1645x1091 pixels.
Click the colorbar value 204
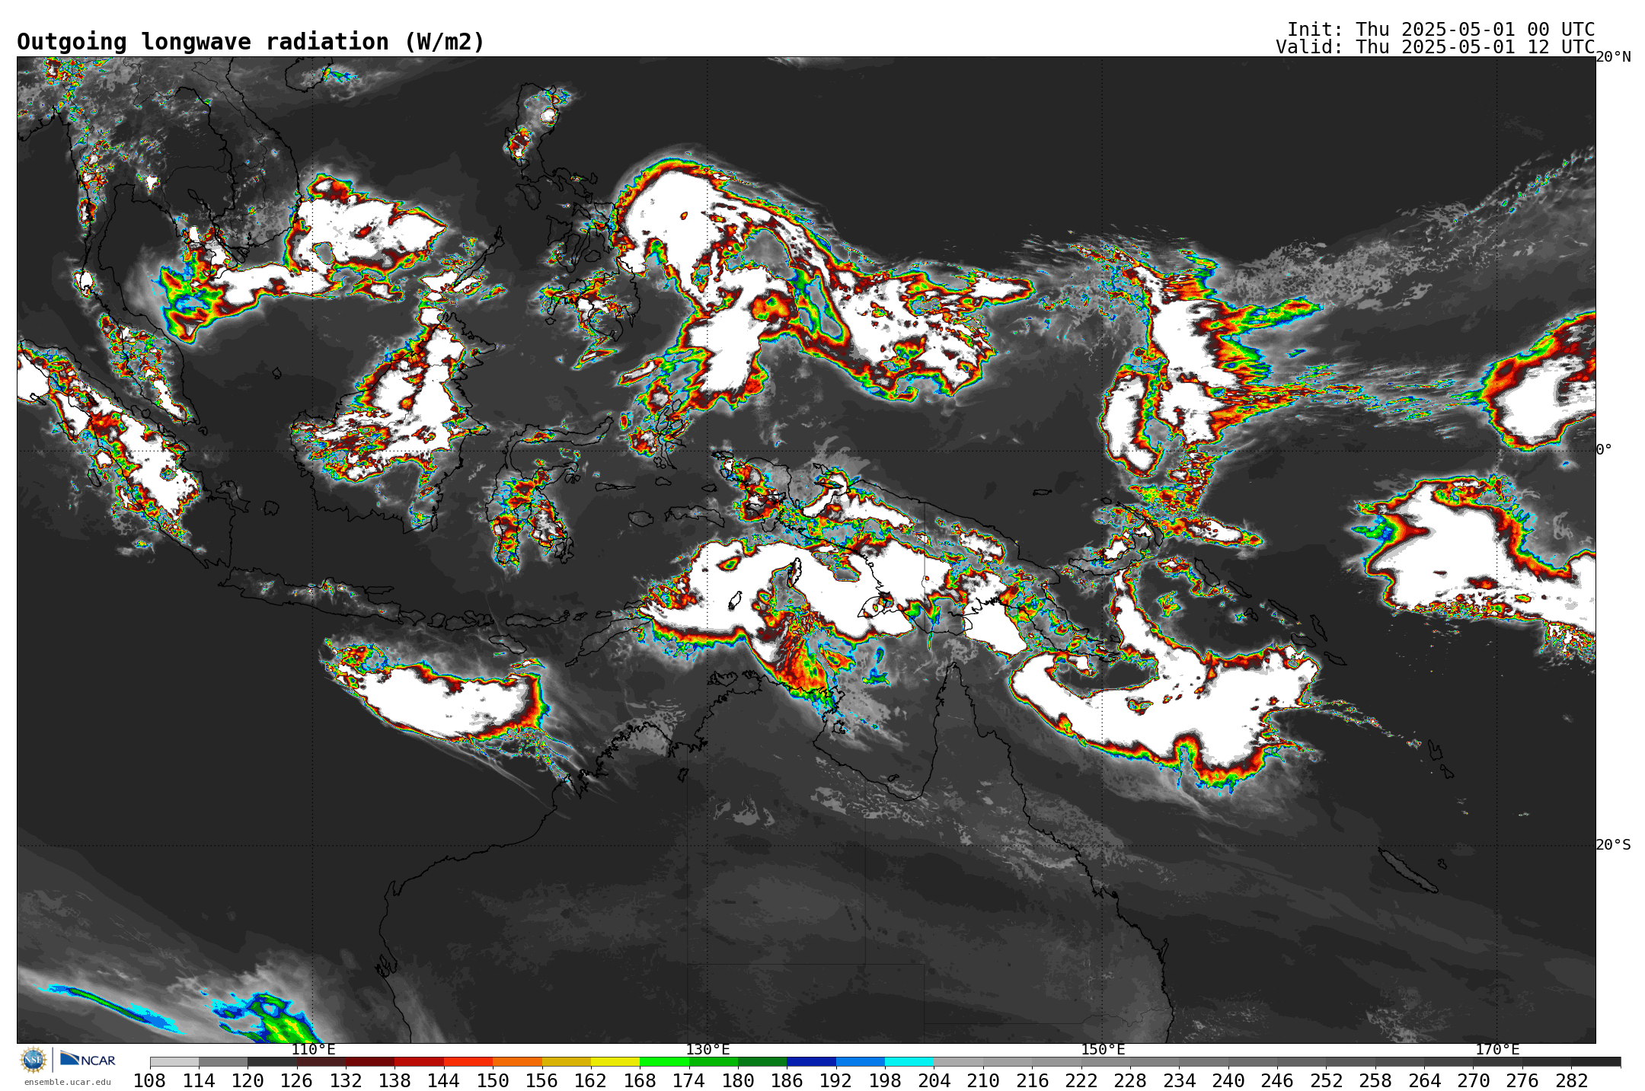pos(934,1081)
